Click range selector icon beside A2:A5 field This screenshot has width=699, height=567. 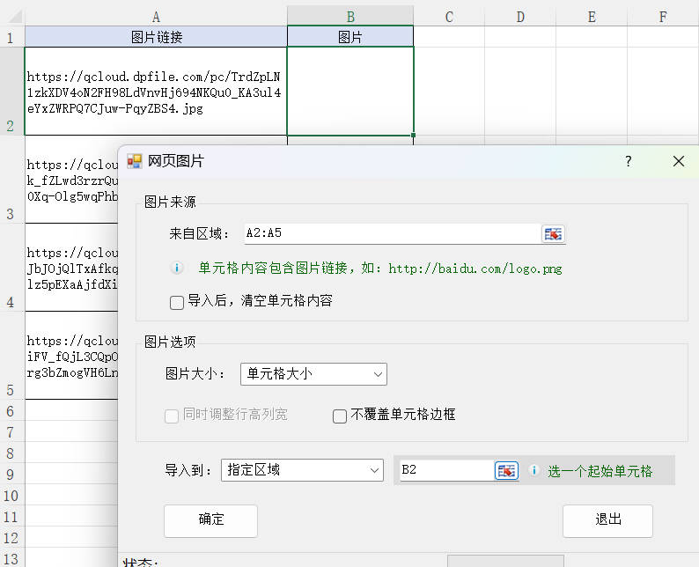pyautogui.click(x=553, y=233)
